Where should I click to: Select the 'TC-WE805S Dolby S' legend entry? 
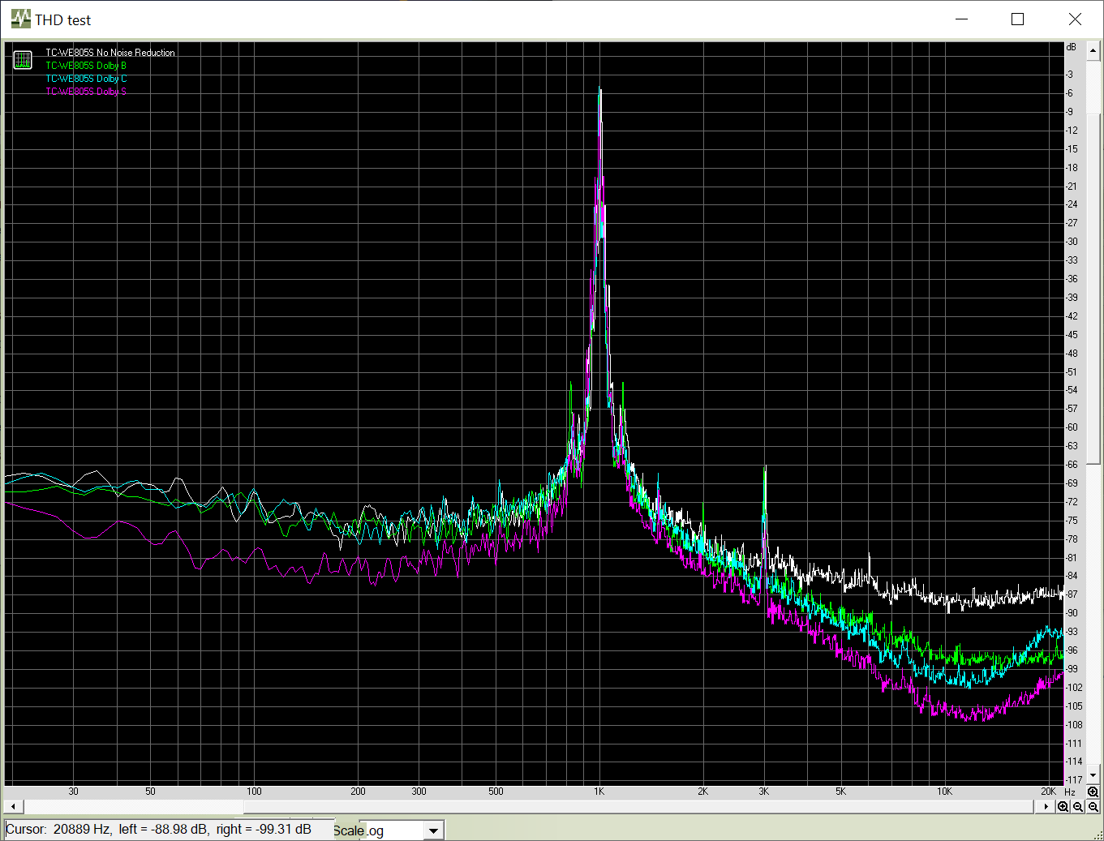(x=86, y=92)
